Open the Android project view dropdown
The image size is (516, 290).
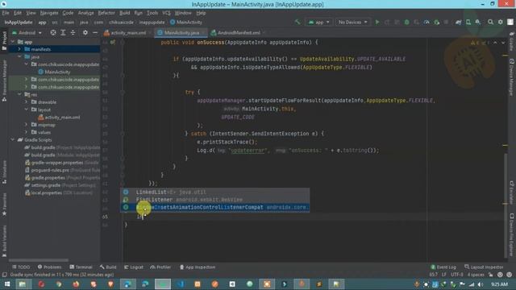(x=27, y=32)
